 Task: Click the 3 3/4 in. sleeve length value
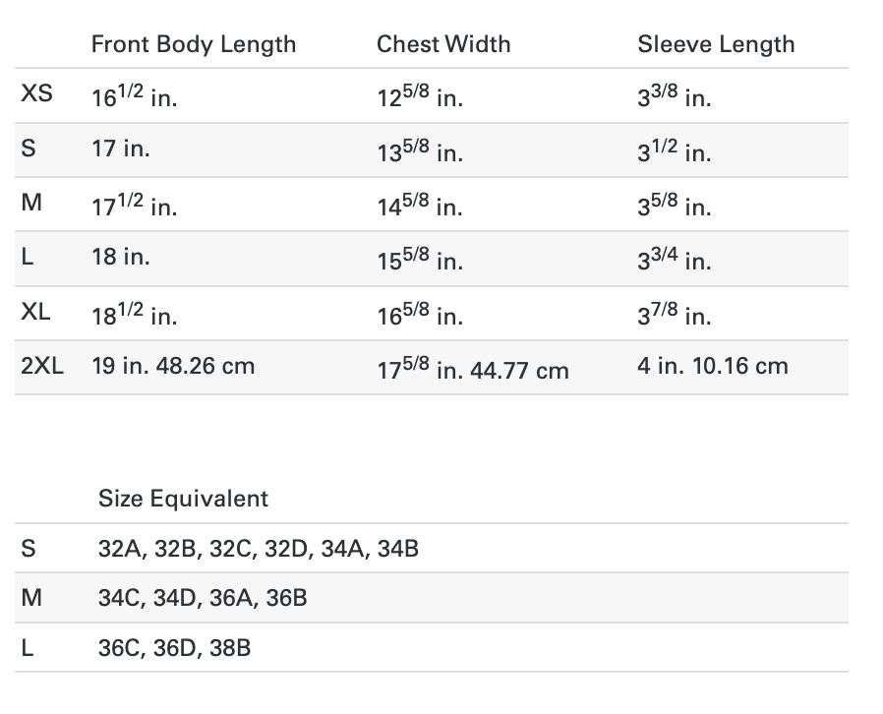click(674, 262)
